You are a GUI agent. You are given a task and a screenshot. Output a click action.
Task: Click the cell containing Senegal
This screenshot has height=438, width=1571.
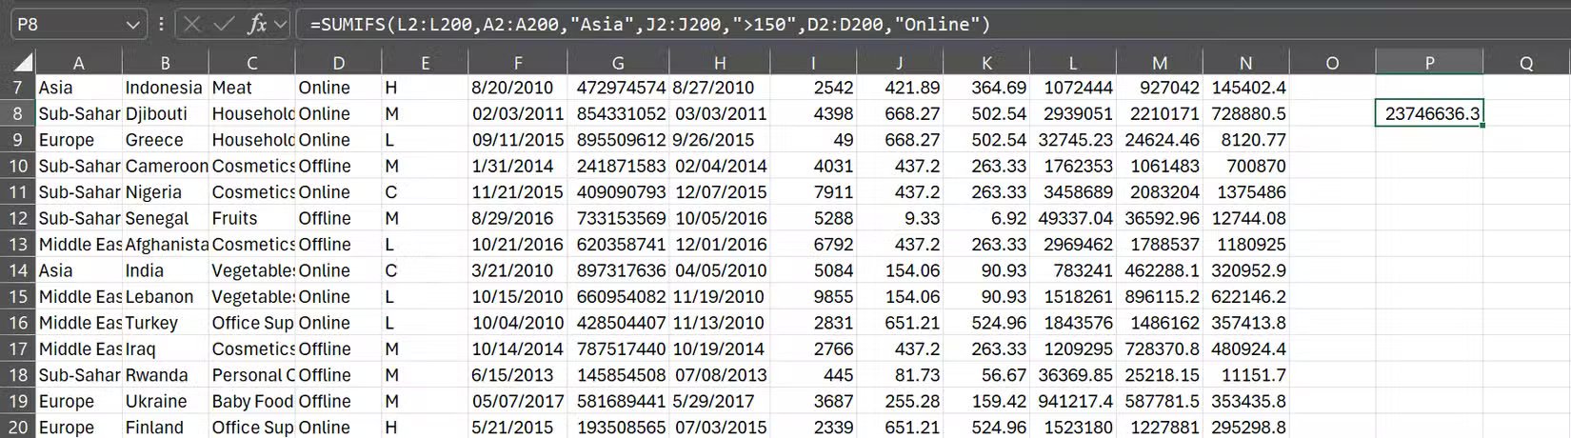166,218
